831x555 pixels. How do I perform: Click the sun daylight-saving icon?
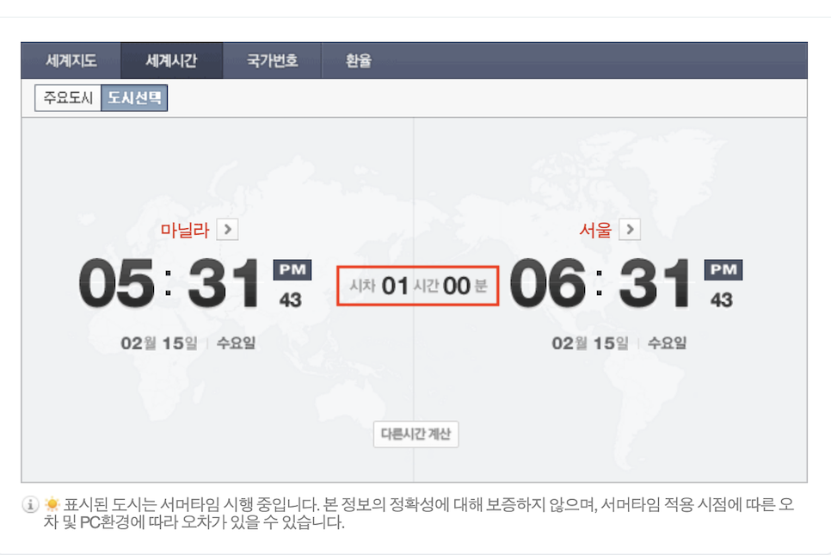pos(52,503)
